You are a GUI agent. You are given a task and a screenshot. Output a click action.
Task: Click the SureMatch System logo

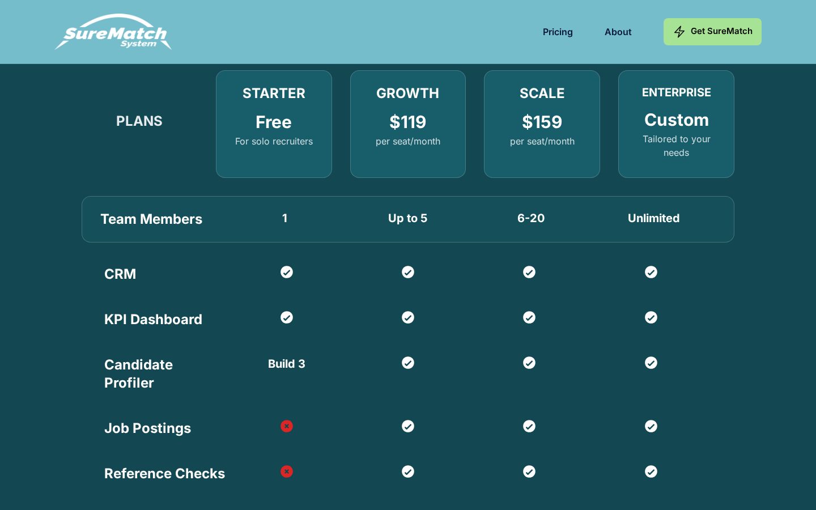click(x=113, y=32)
